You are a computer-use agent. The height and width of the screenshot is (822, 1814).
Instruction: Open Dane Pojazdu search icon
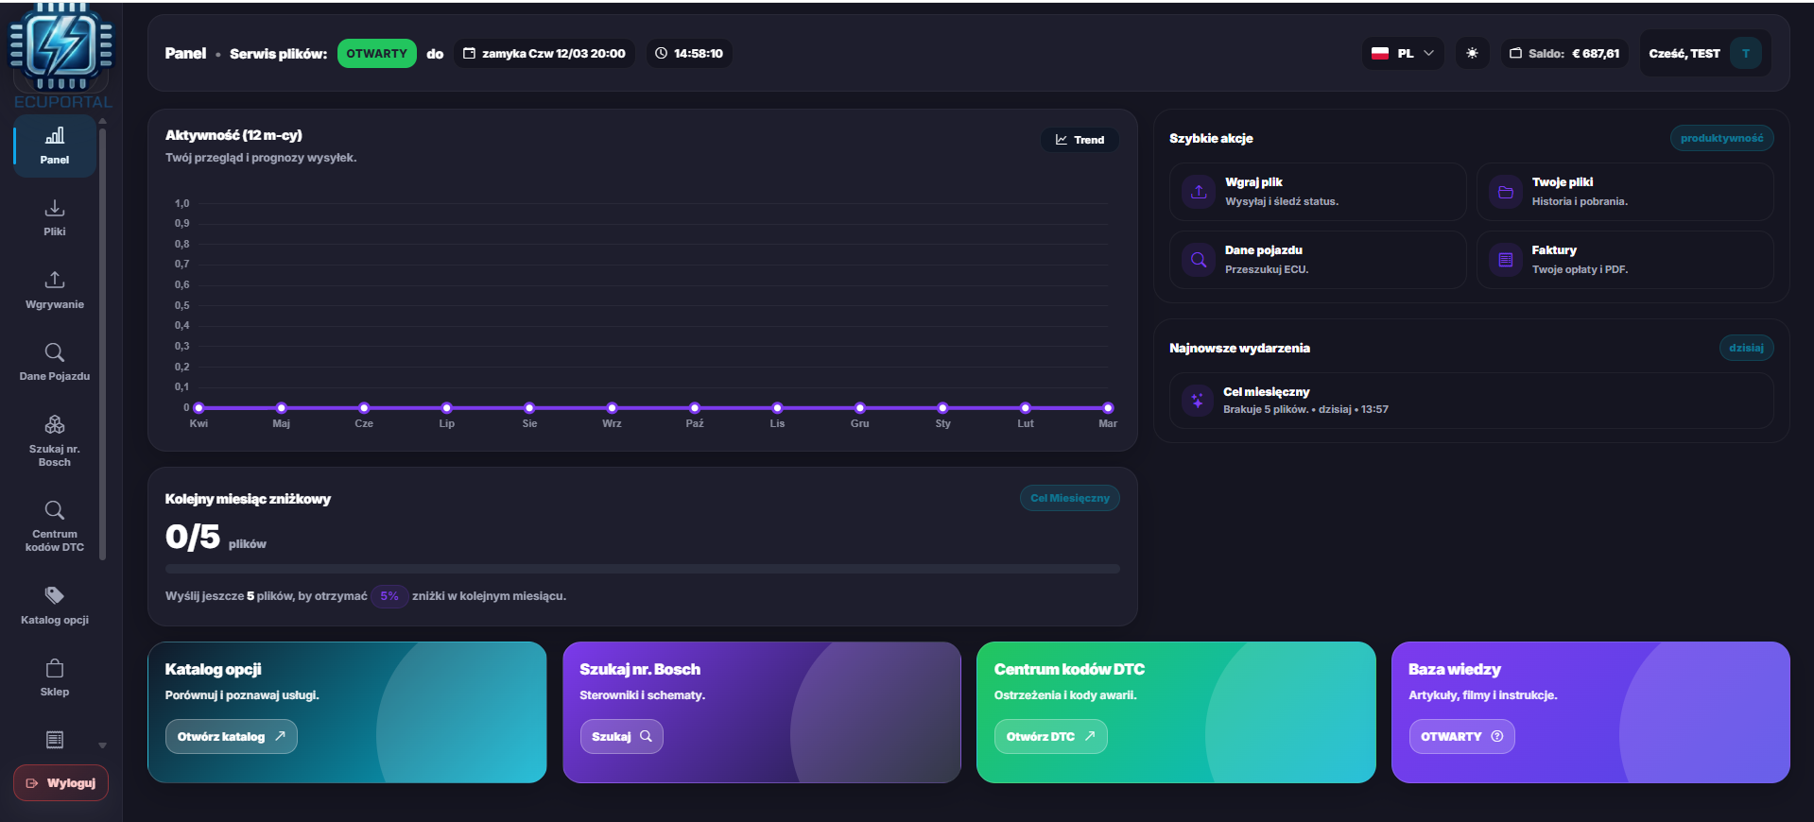pyautogui.click(x=55, y=352)
